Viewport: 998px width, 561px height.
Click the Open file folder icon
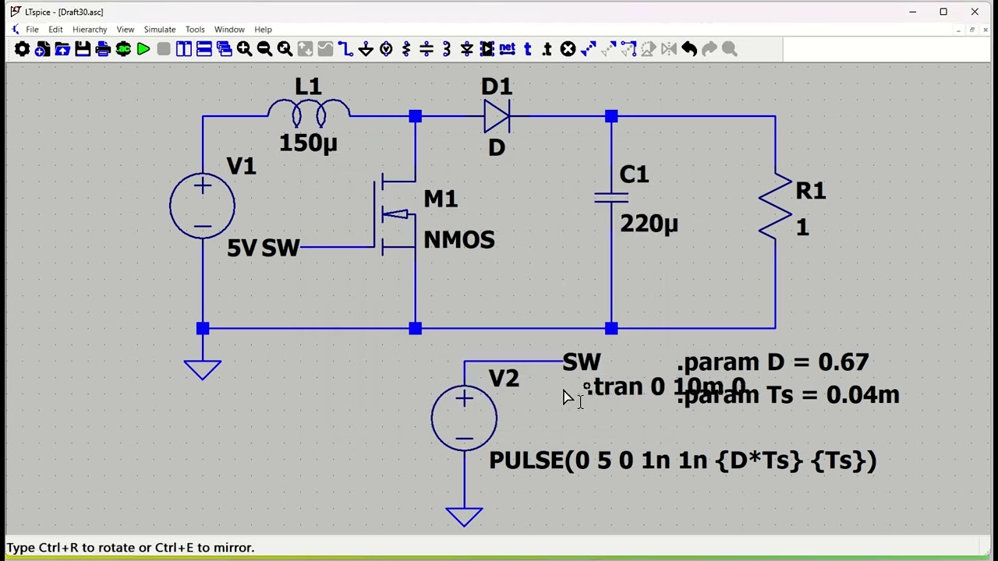[62, 49]
